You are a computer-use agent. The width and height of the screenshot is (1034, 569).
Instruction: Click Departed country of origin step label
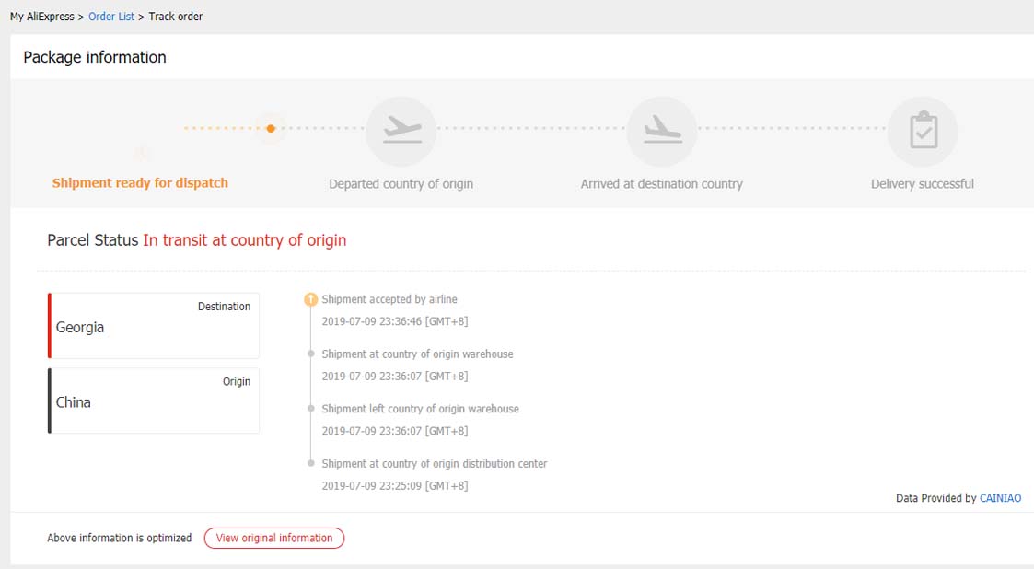(x=401, y=184)
